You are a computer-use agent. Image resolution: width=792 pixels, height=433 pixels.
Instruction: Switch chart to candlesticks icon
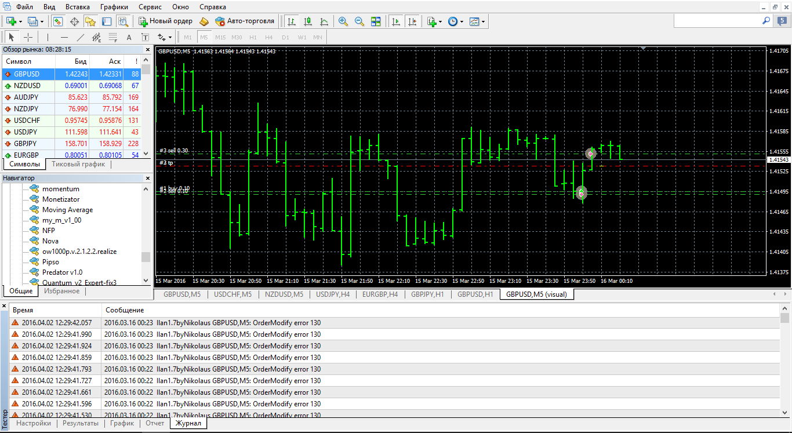pos(308,21)
